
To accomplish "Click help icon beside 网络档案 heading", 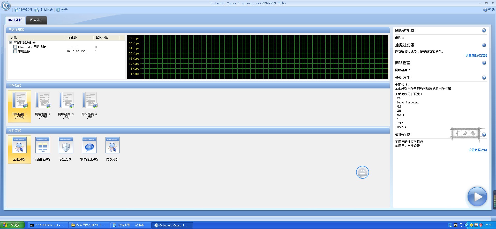I will click(484, 63).
